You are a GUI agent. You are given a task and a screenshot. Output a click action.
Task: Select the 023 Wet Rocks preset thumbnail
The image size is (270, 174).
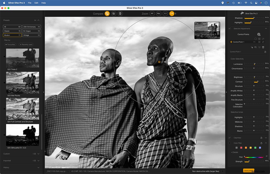[x=22, y=82]
